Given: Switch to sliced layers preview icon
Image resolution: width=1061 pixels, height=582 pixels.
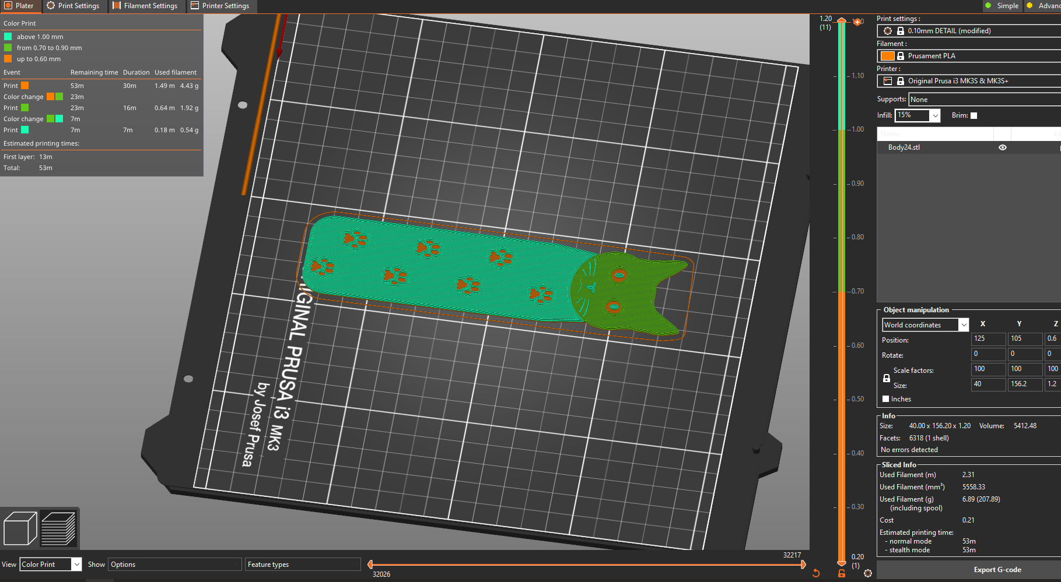Looking at the screenshot, I should click(x=58, y=528).
